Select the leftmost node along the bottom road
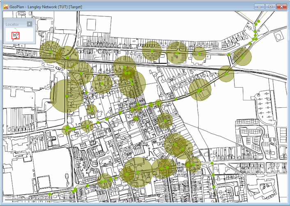The width and height of the screenshot is (290, 206). point(50,194)
